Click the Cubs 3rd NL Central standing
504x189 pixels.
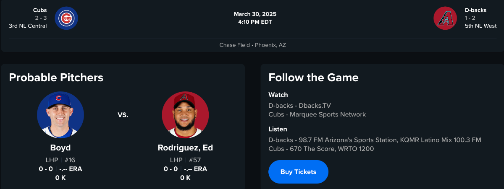28,26
